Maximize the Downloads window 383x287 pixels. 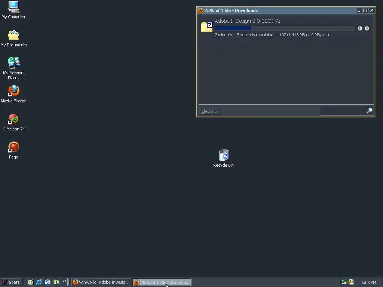(365, 10)
